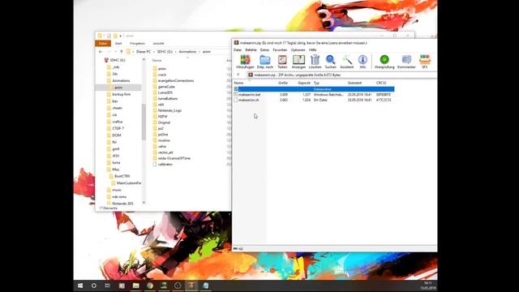Click Explorer up-directory arrow
Viewport: 519px width, 292px height.
[x=122, y=52]
